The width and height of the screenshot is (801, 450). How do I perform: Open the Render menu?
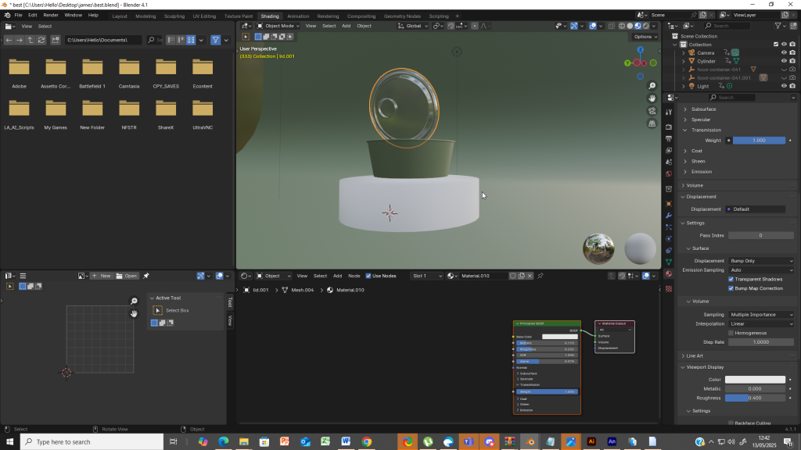[50, 15]
